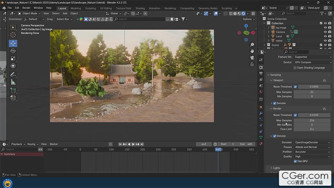Activate the Rotate tool
334x188 pixels.
(x=13, y=51)
